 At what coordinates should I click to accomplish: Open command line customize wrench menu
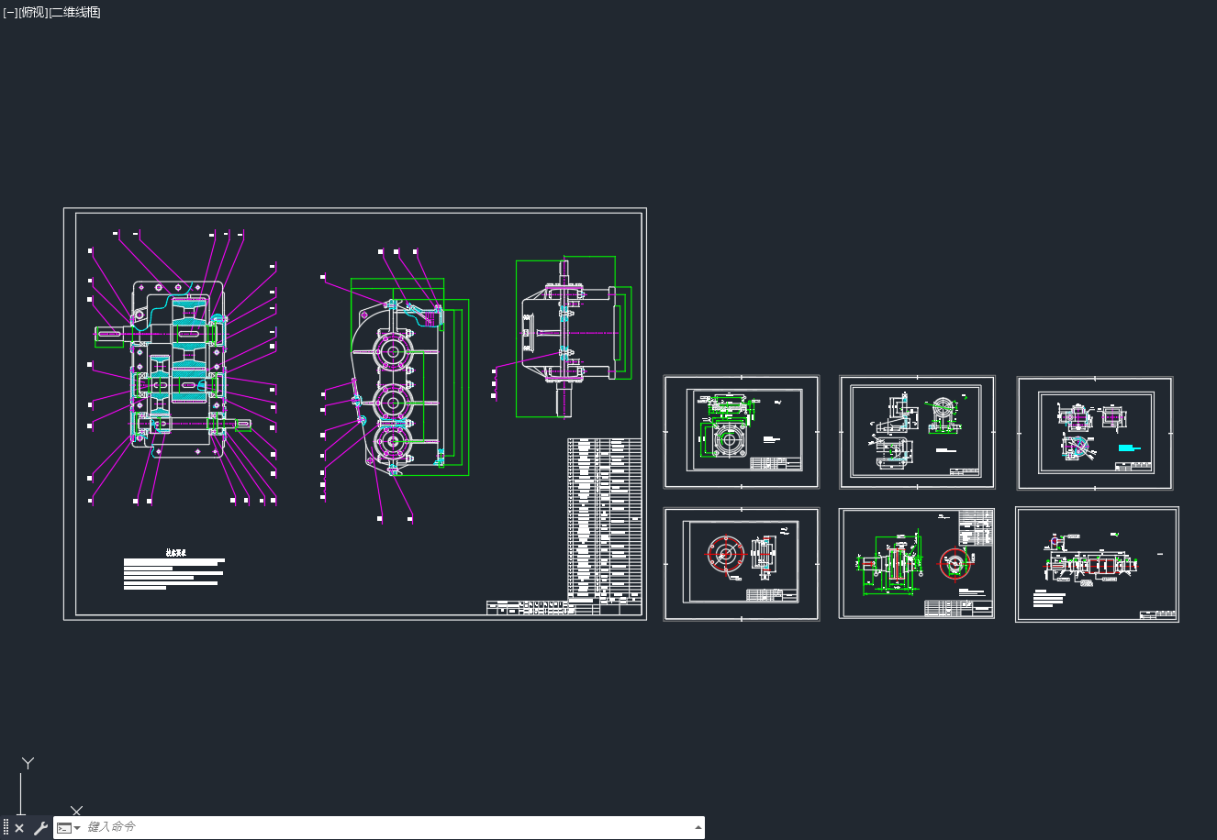pos(40,828)
